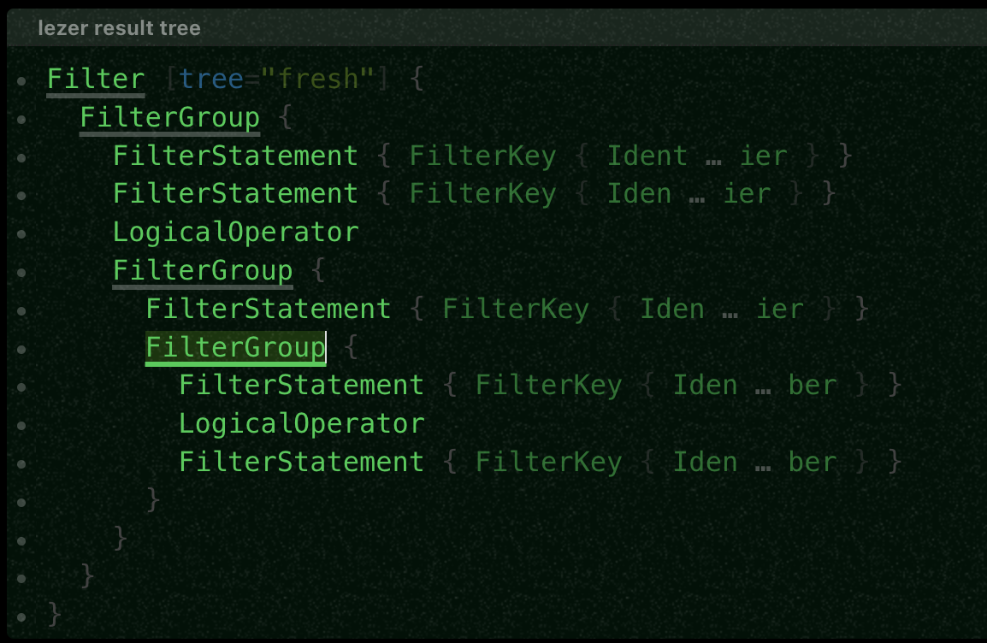Image resolution: width=987 pixels, height=643 pixels.
Task: Select the second-level FilterGroup under LogicalOperator
Action: [x=203, y=270]
